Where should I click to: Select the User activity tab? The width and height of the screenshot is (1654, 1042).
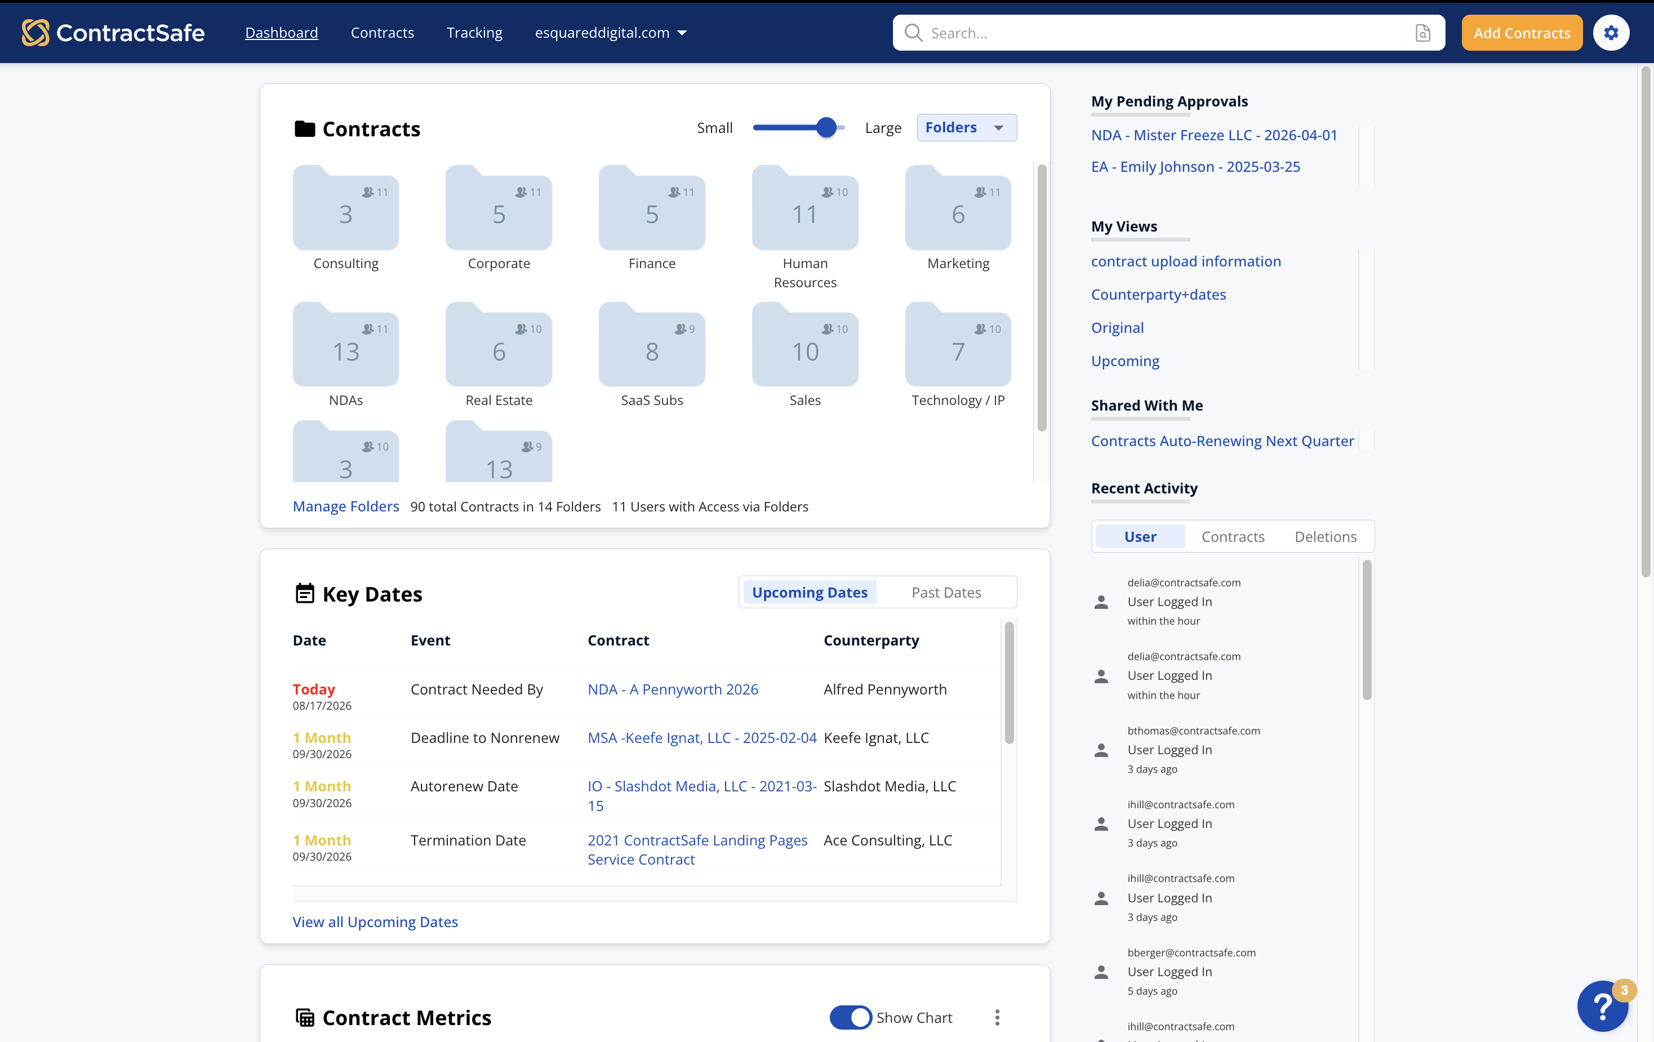pos(1140,536)
